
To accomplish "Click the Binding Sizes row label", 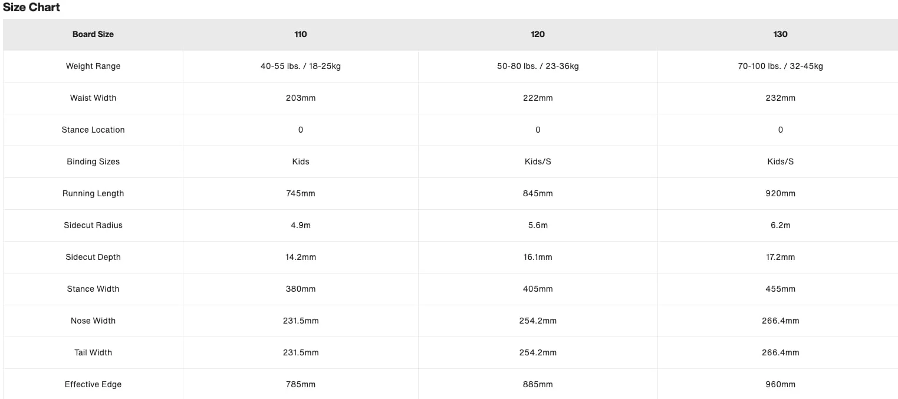I will [x=93, y=161].
